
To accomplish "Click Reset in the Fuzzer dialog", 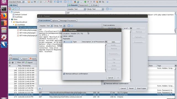I will coord(131,89).
